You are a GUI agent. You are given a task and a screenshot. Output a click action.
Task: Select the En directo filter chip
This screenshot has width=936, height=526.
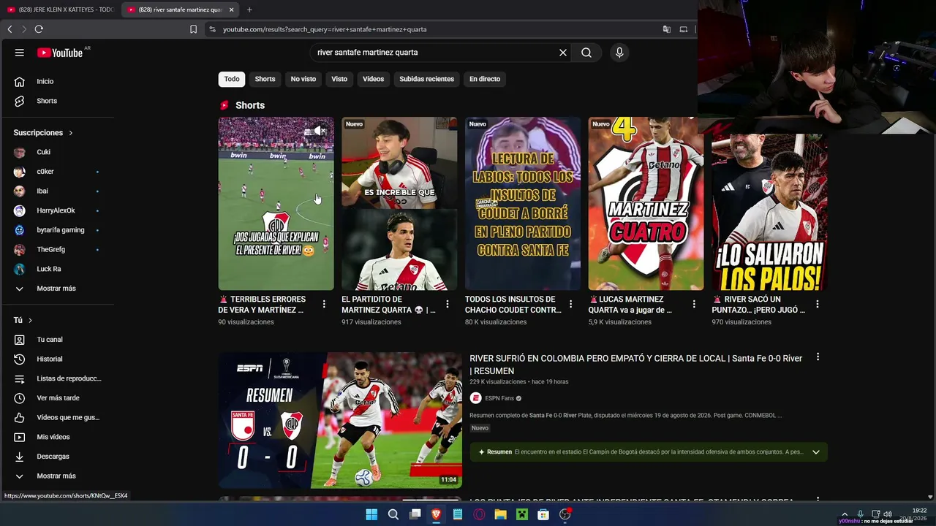pos(485,79)
